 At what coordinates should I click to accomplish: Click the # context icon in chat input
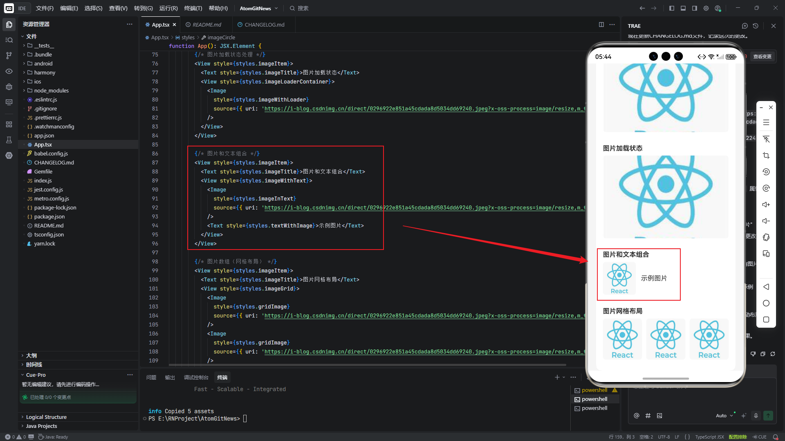click(x=648, y=416)
